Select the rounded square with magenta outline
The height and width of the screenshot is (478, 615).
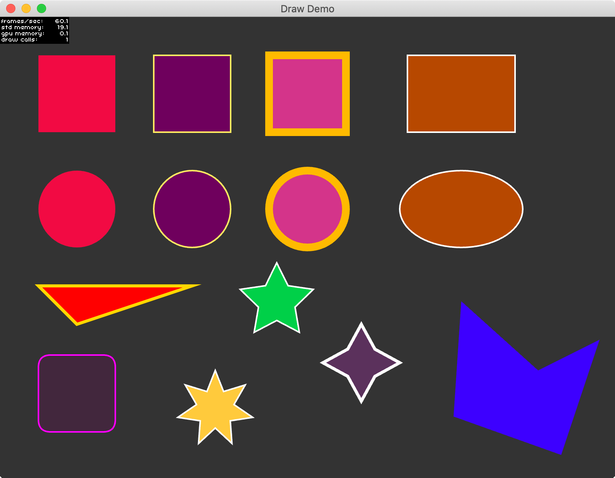pyautogui.click(x=77, y=393)
